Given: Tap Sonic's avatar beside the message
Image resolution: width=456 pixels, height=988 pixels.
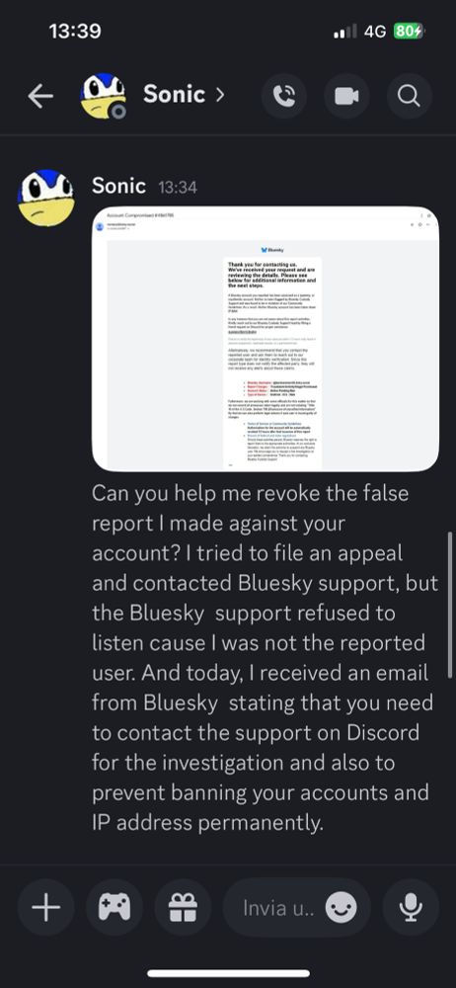Looking at the screenshot, I should coord(46,198).
